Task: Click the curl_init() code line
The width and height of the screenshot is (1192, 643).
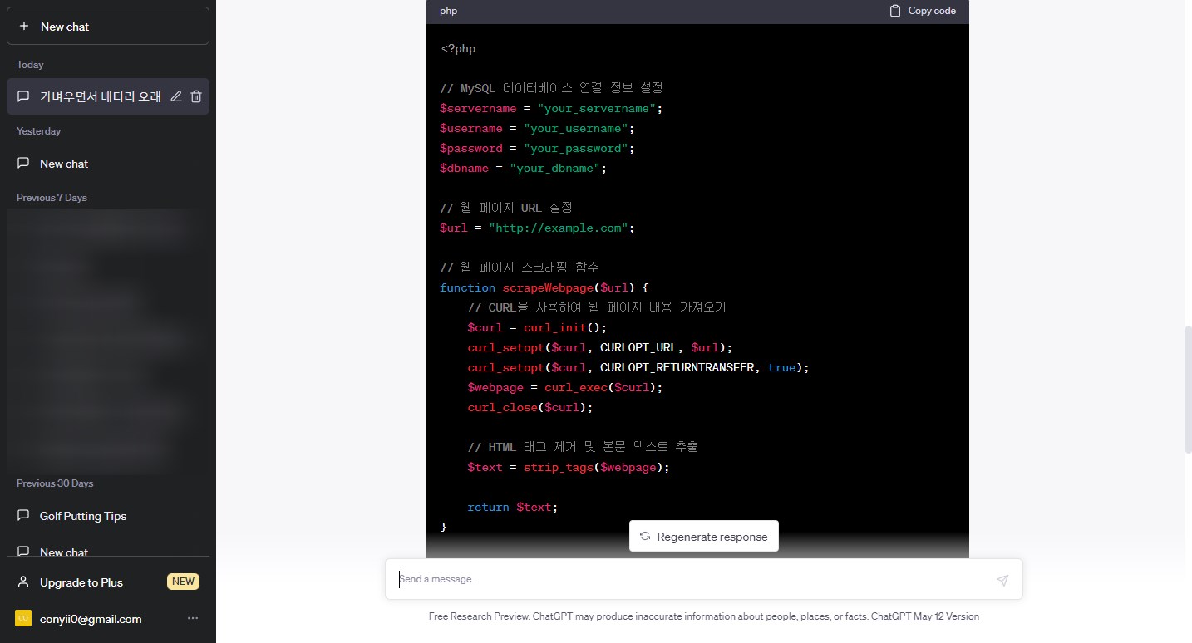Action: pos(537,328)
